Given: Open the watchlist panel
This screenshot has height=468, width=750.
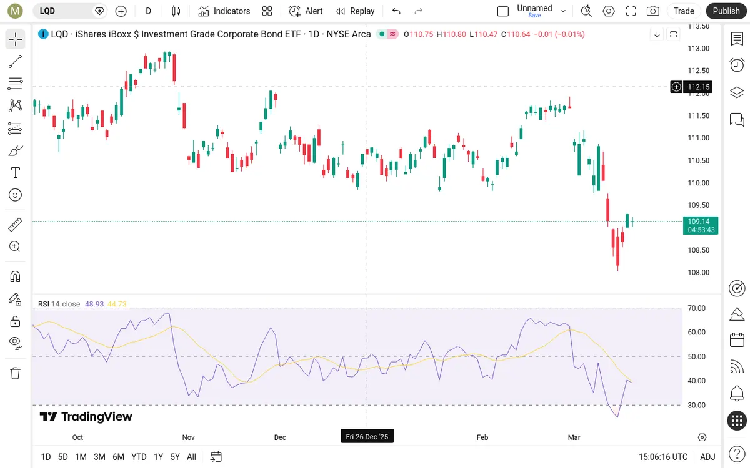Looking at the screenshot, I should point(737,39).
